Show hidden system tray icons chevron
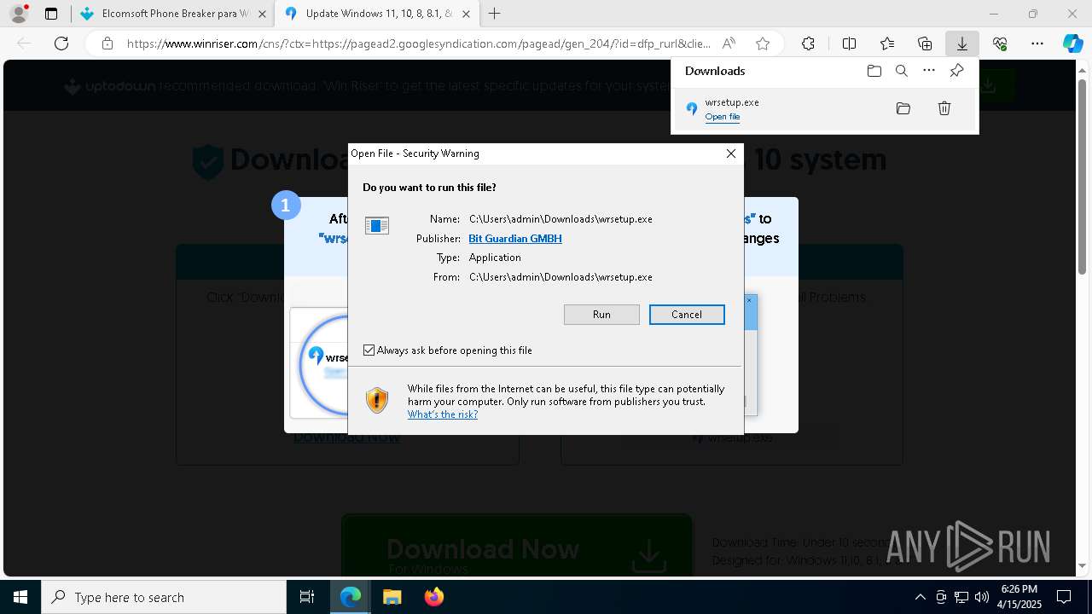 (920, 597)
